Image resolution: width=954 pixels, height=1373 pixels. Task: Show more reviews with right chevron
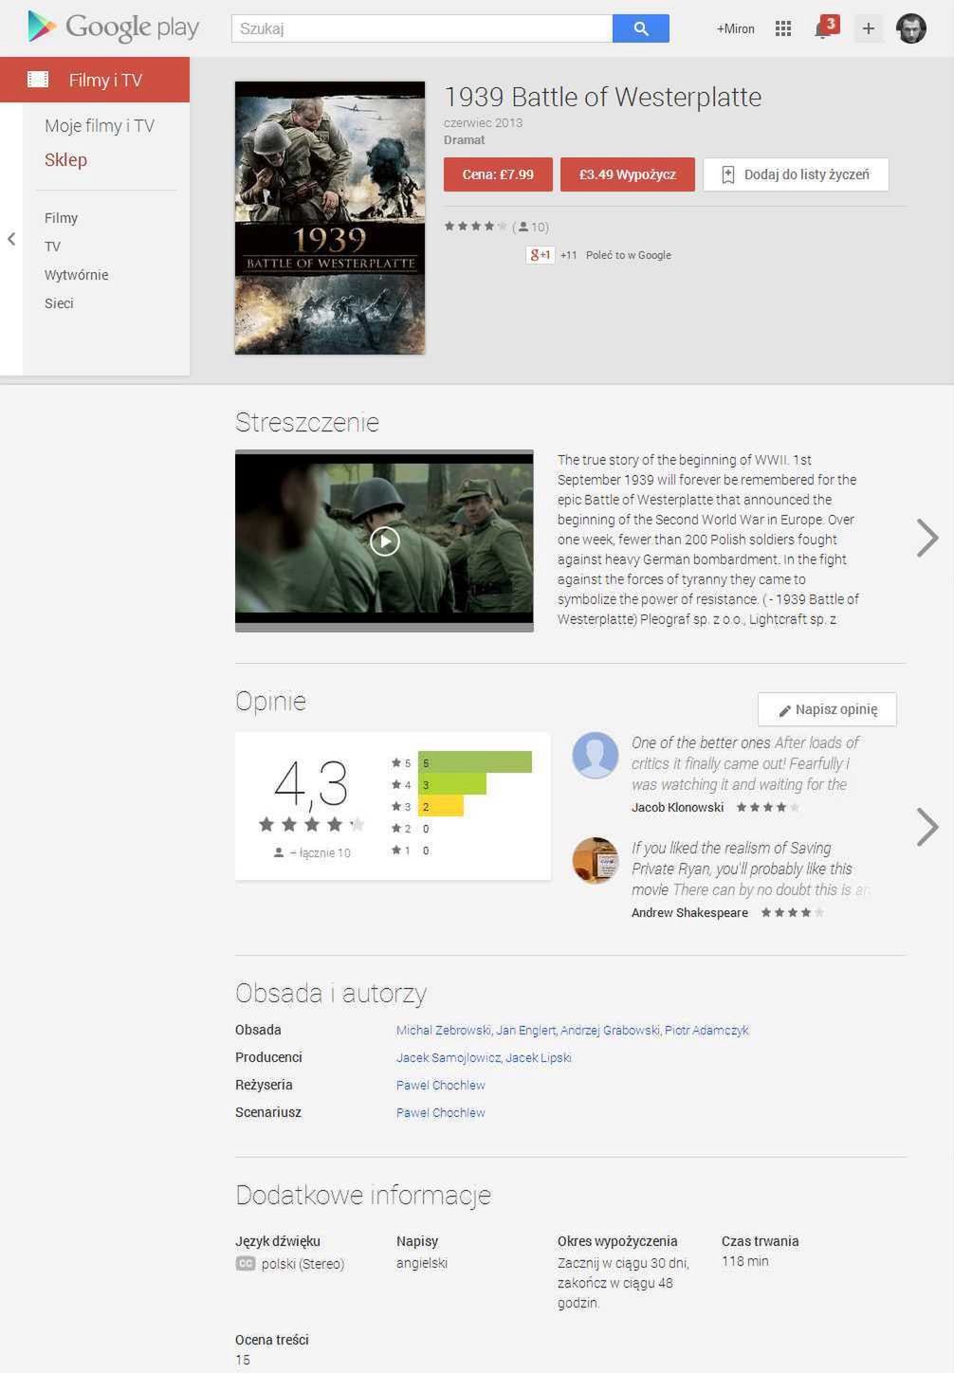pos(927,827)
